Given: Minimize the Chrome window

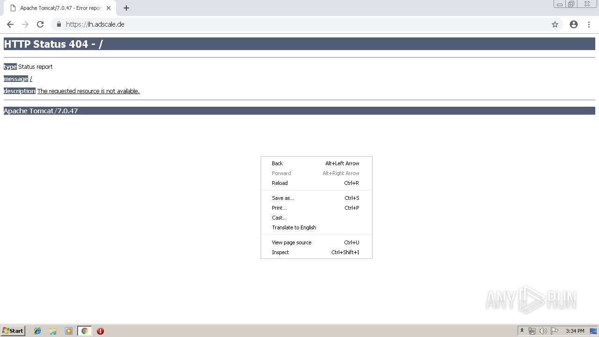Looking at the screenshot, I should pos(560,4).
